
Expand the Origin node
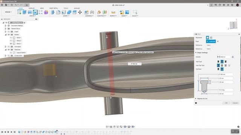[x=6, y=31]
